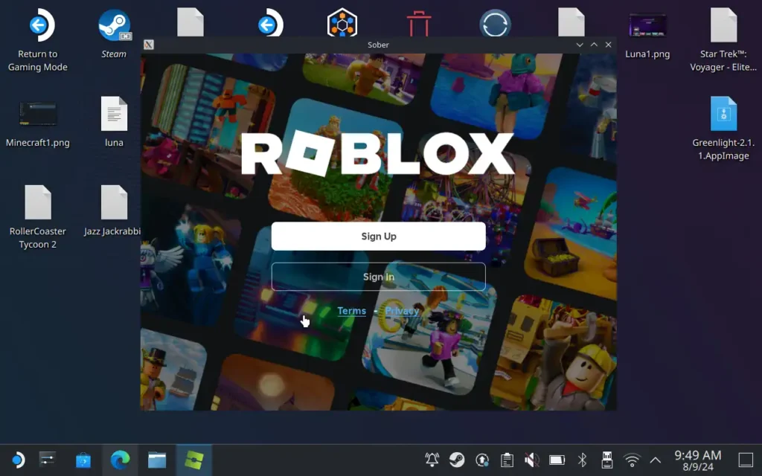Expand hidden system tray icons arrow
The height and width of the screenshot is (476, 762).
click(x=655, y=460)
